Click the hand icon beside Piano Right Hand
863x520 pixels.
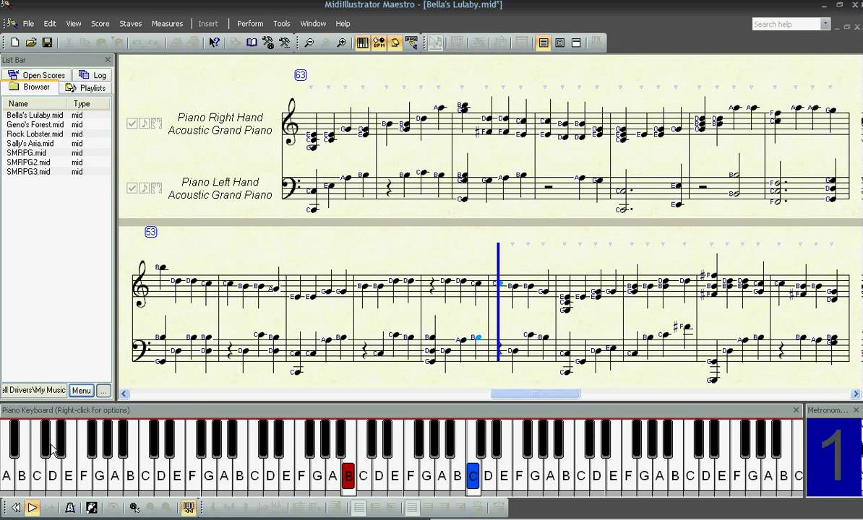point(156,123)
